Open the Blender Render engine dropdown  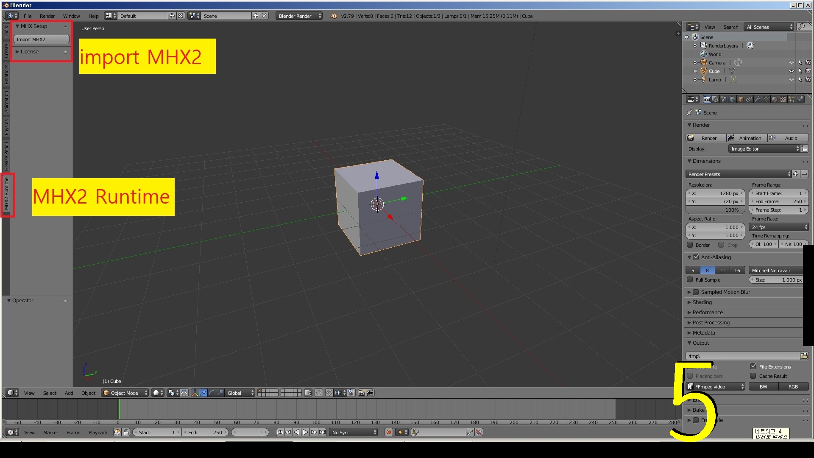[299, 16]
